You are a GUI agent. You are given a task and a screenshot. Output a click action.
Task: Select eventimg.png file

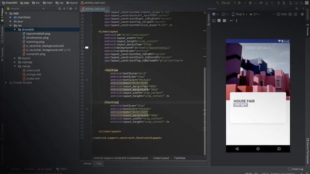[x=33, y=42]
